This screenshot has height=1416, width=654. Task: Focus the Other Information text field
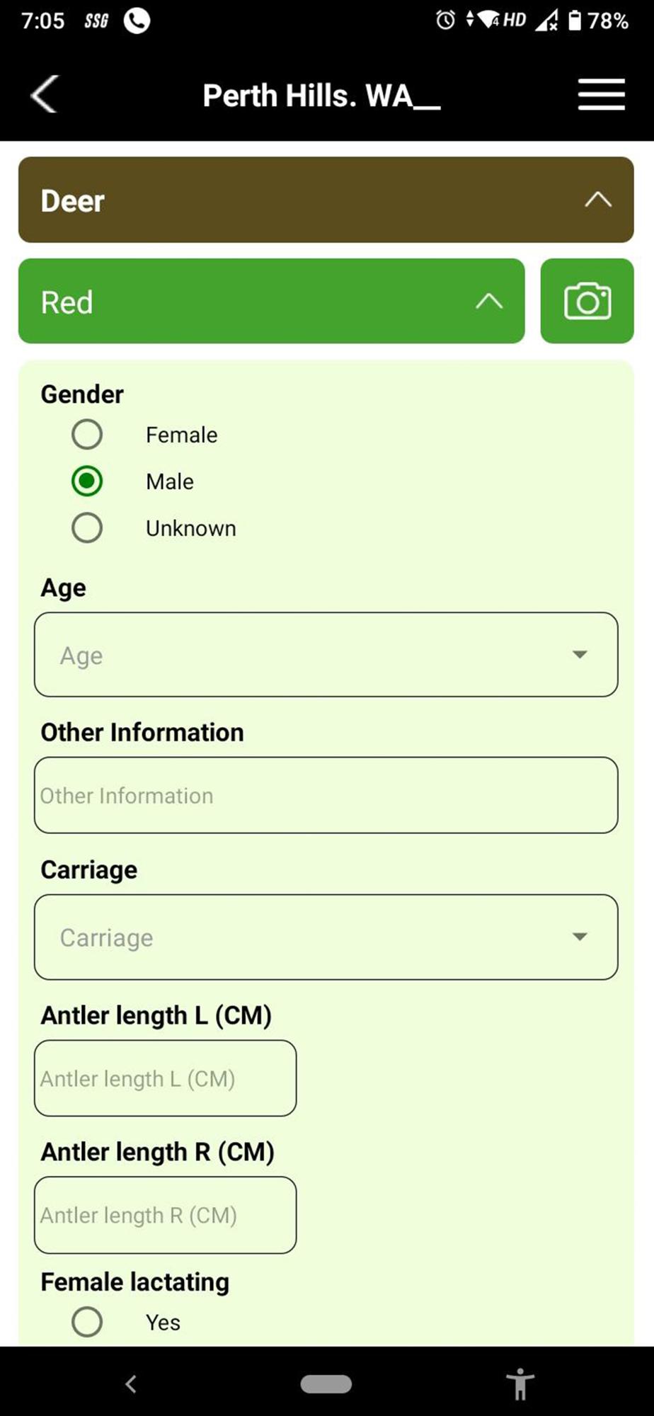(x=326, y=795)
